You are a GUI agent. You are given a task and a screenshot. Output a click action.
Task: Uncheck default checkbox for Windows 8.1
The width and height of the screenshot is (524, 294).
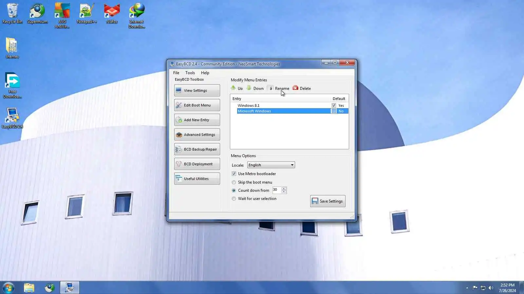[334, 106]
